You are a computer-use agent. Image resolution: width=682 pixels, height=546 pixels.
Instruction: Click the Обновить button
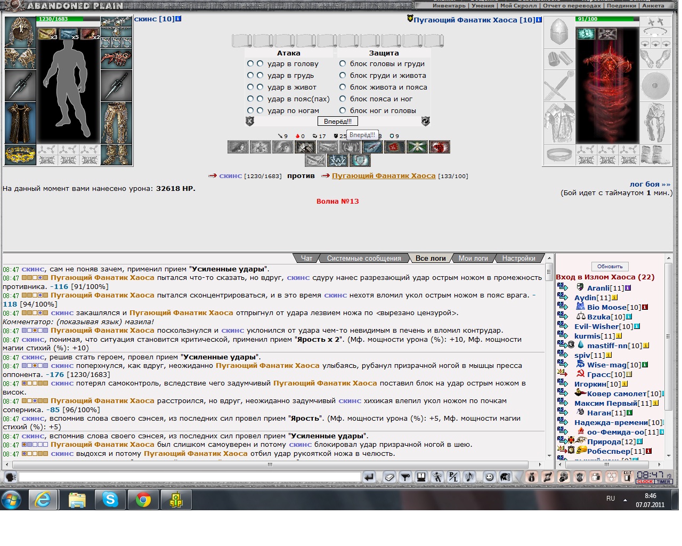point(610,266)
